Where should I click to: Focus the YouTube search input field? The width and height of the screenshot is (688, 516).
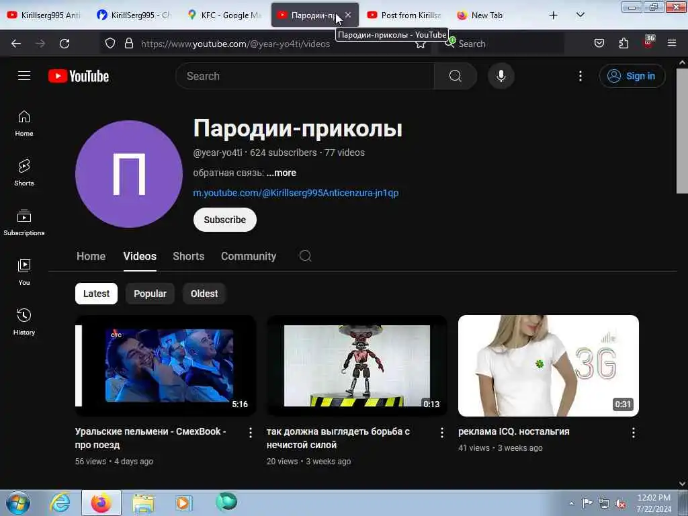(x=304, y=76)
